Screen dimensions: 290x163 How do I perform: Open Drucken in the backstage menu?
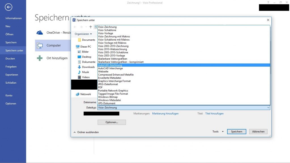click(x=10, y=59)
